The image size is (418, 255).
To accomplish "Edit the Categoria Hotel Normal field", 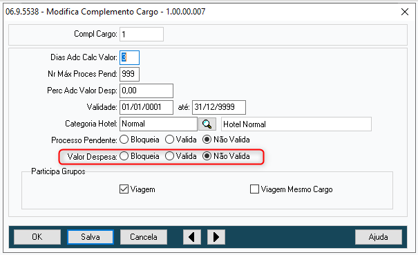I will click(x=158, y=124).
